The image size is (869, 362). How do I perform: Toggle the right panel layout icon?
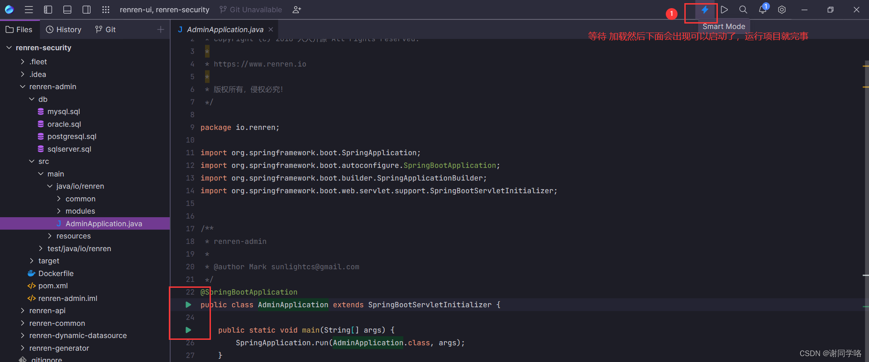pyautogui.click(x=86, y=10)
